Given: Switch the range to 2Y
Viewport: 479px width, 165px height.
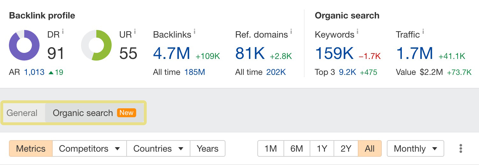Looking at the screenshot, I should (346, 149).
